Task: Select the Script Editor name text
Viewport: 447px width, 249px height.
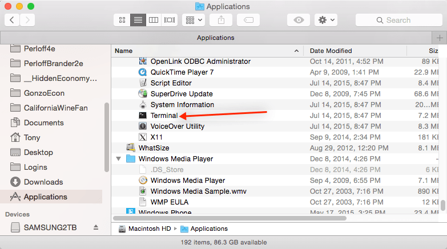Action: coord(171,83)
